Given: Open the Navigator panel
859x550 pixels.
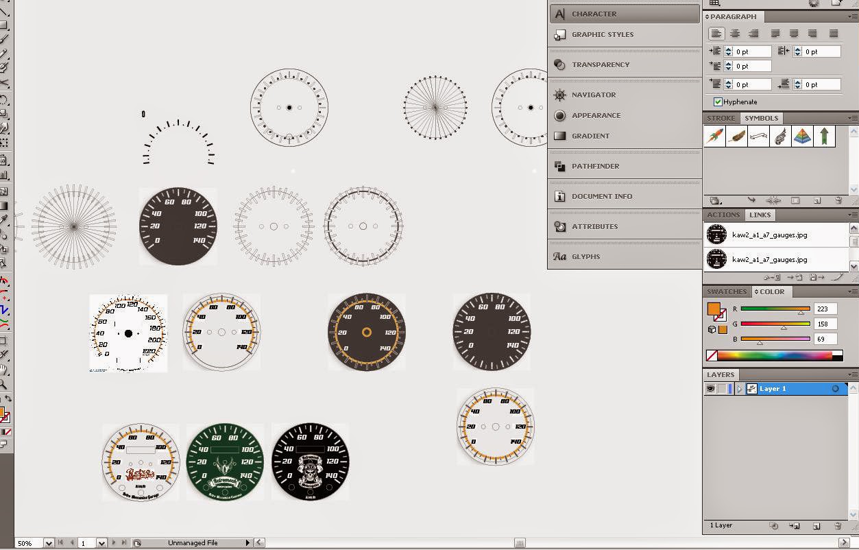Looking at the screenshot, I should pyautogui.click(x=625, y=95).
